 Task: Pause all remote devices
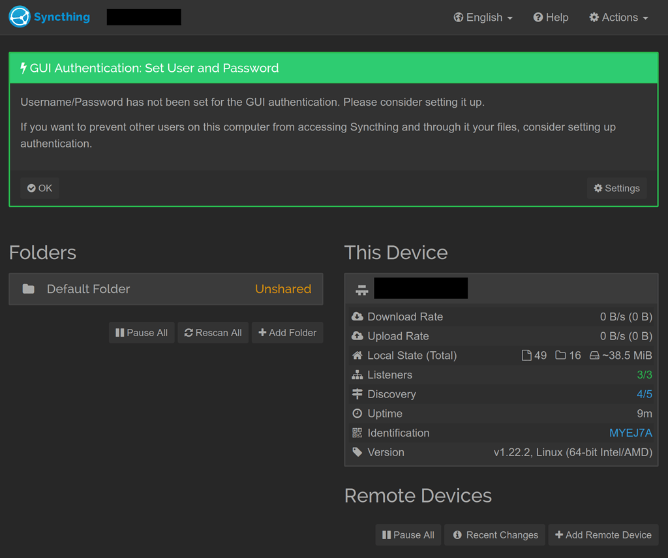coord(408,535)
